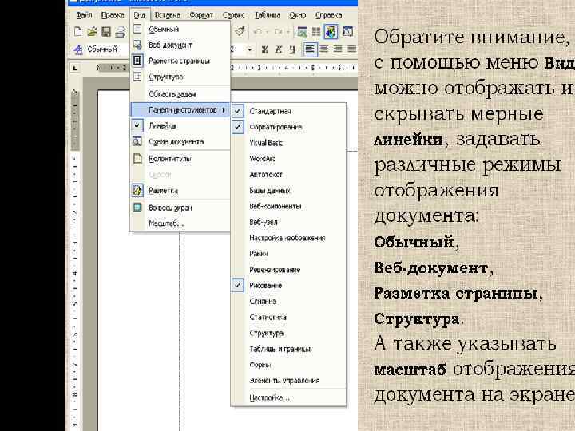575x431 pixels.
Task: Open the Таблица menu
Action: point(268,15)
